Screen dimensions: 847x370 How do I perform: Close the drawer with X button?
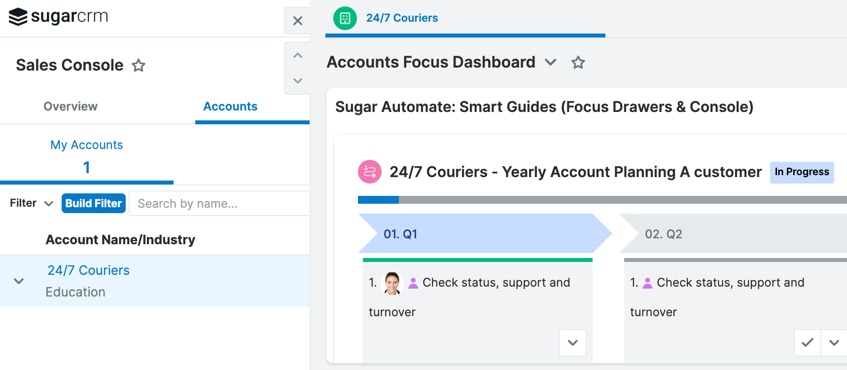point(297,21)
